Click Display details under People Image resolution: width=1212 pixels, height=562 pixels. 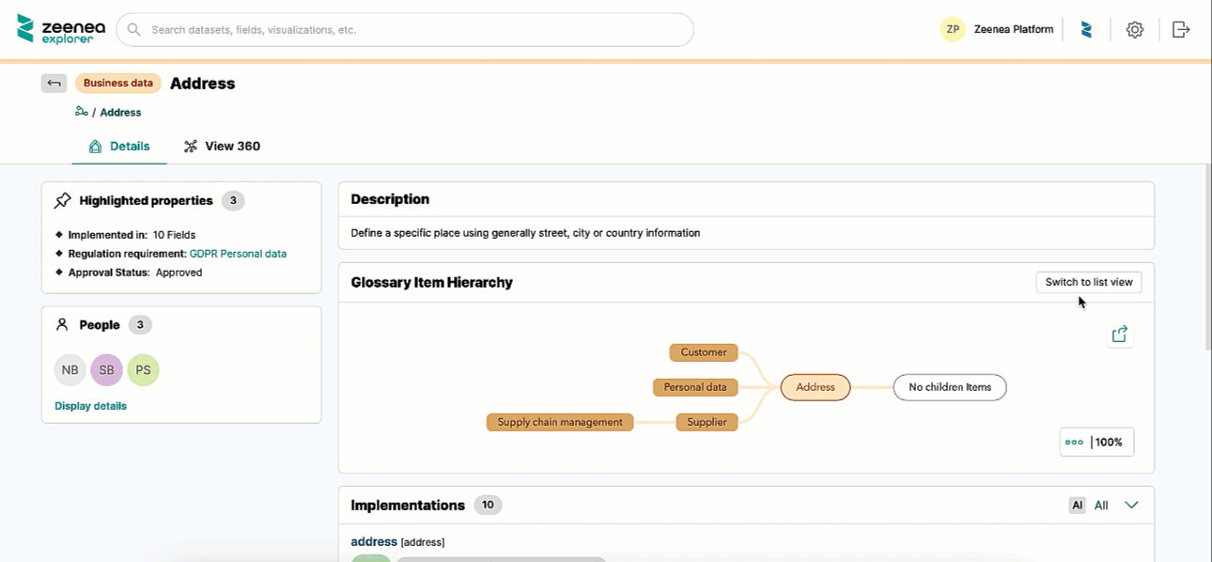click(90, 406)
